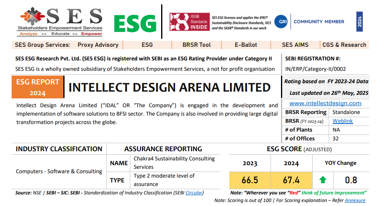Image resolution: width=380 pixels, height=206 pixels.
Task: Click the ISSB Standards Inside badge
Action: [190, 22]
